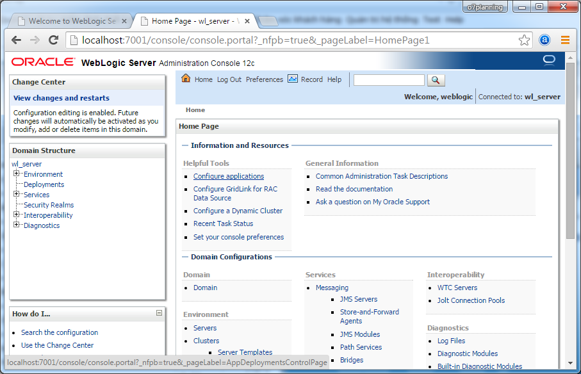Run search with the magnifier button
Screen dimensions: 581x374
pos(436,80)
